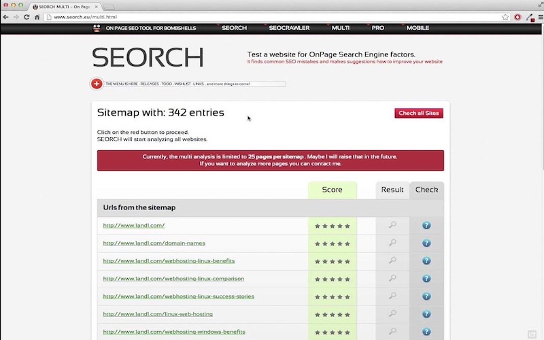Open the http://www.land1.com/ link
The width and height of the screenshot is (544, 340).
[x=133, y=226]
